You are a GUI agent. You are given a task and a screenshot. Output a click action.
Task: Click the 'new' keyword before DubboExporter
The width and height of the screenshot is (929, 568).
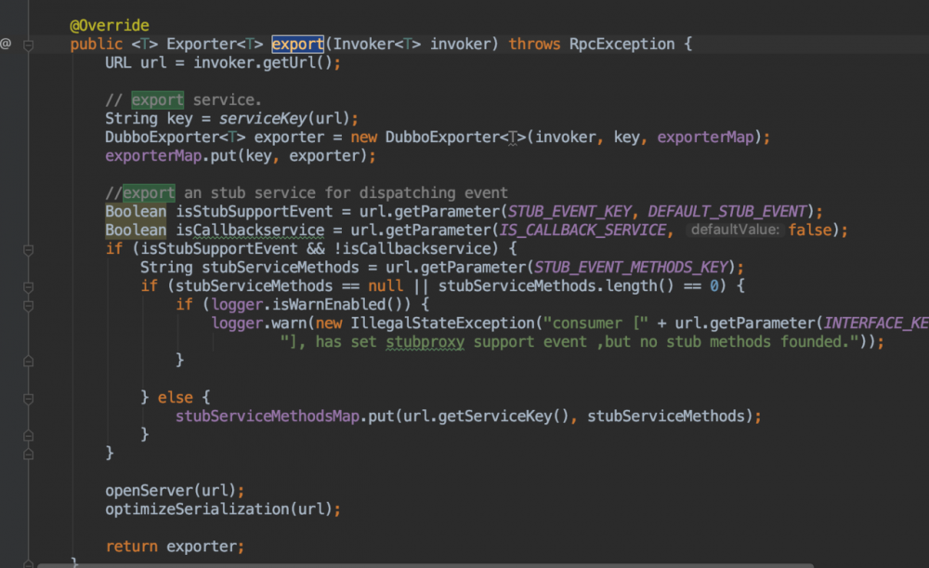[364, 137]
